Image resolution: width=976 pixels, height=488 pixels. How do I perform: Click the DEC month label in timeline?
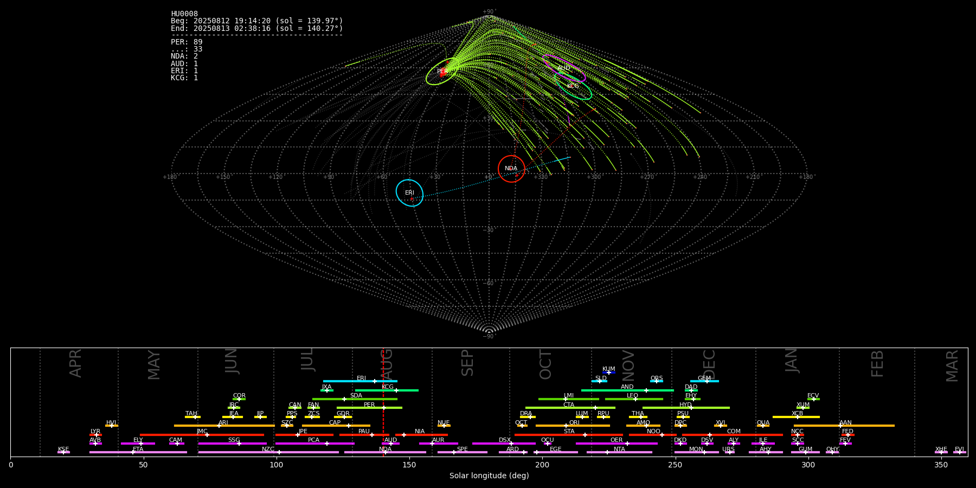click(x=709, y=365)
